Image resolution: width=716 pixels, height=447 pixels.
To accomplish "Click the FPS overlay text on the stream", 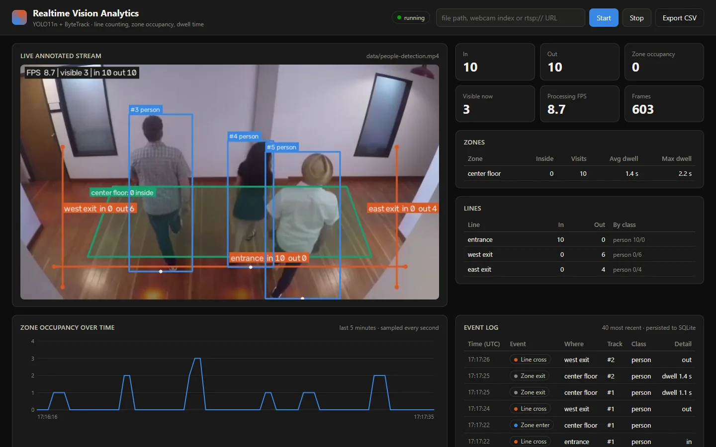I will (x=82, y=73).
